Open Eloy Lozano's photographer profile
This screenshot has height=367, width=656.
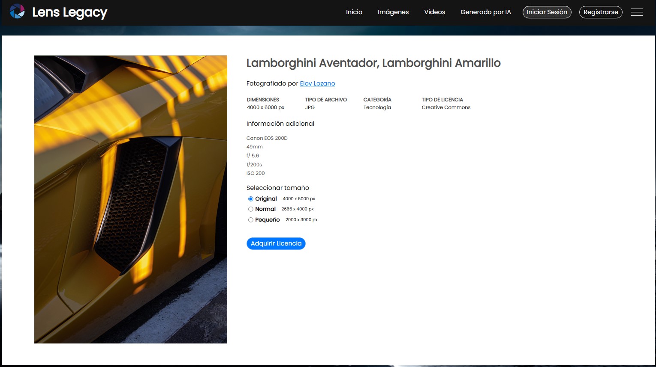pyautogui.click(x=317, y=83)
